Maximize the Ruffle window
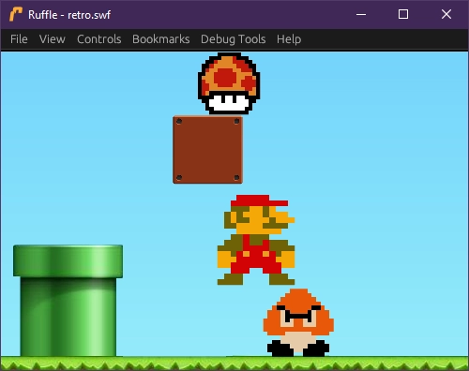The width and height of the screenshot is (469, 371). [x=403, y=14]
